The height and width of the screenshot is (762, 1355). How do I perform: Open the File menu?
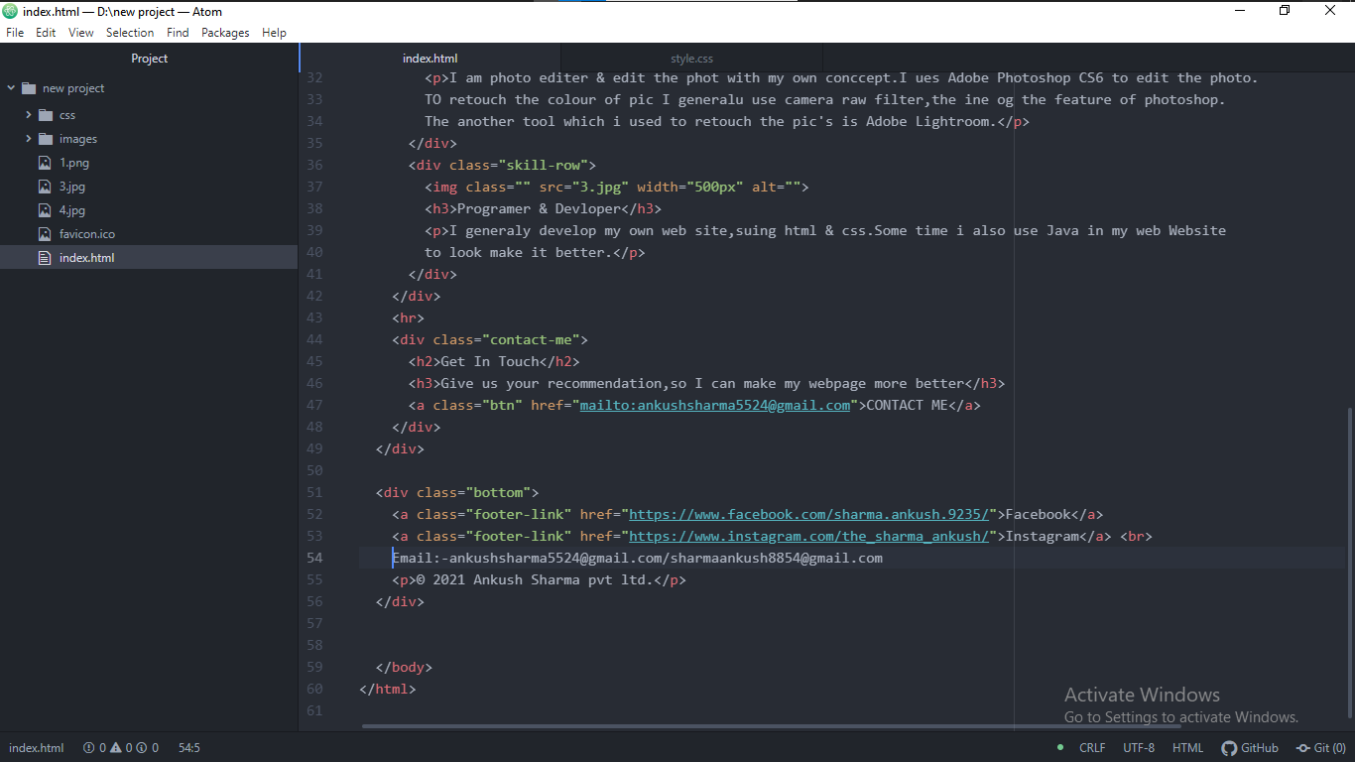[x=15, y=33]
